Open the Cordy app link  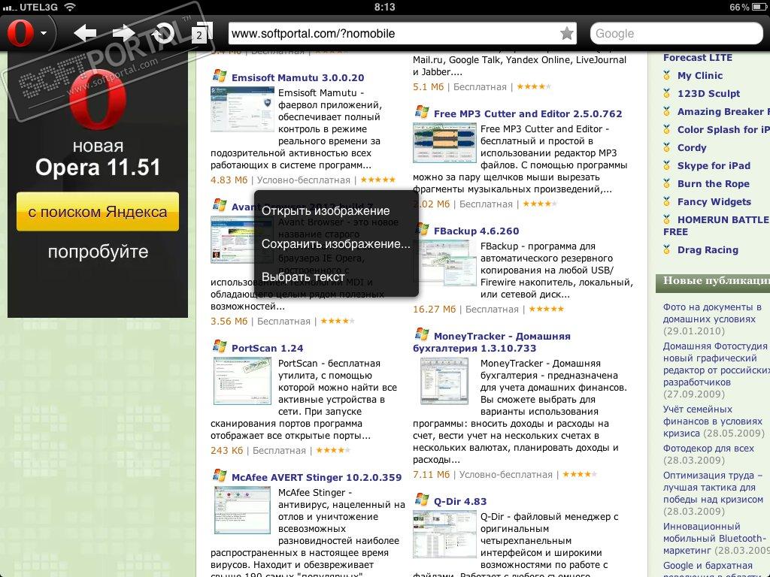click(x=692, y=148)
